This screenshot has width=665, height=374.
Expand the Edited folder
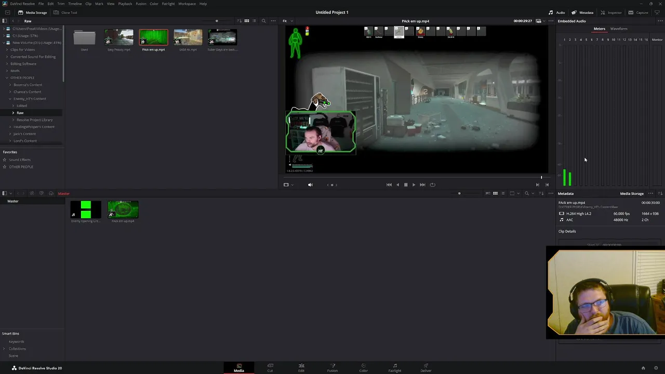(x=14, y=105)
